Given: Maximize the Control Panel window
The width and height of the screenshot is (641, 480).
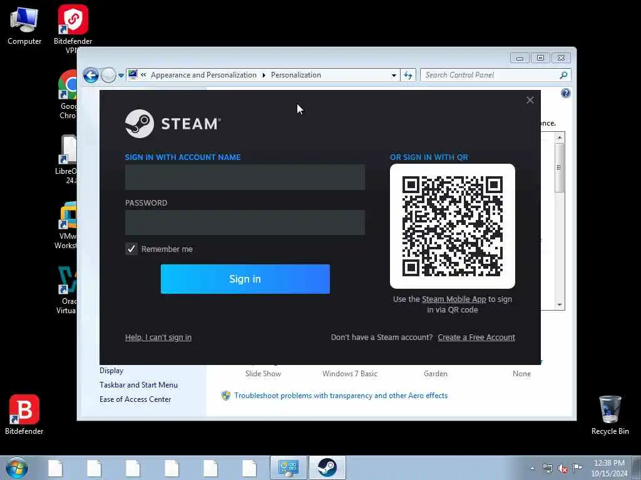Looking at the screenshot, I should (540, 58).
